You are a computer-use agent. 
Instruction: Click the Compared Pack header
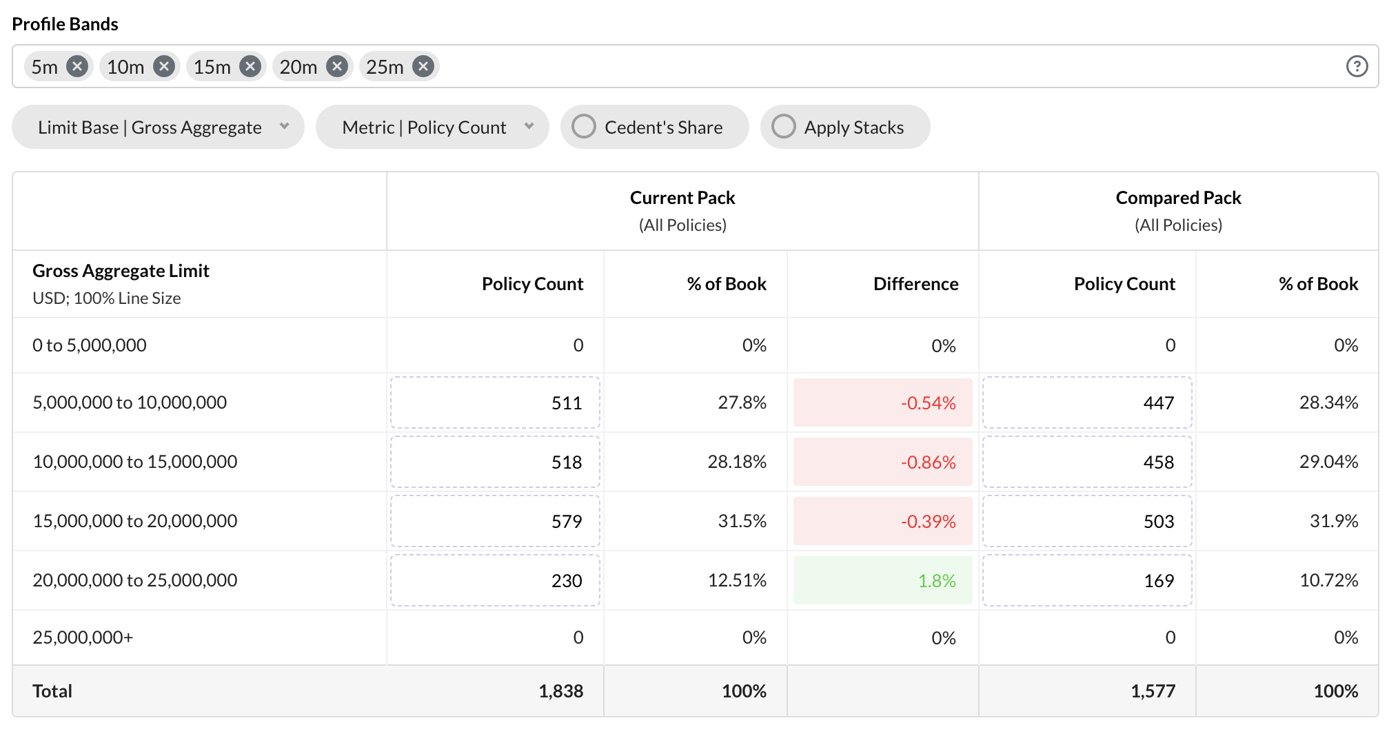1177,198
